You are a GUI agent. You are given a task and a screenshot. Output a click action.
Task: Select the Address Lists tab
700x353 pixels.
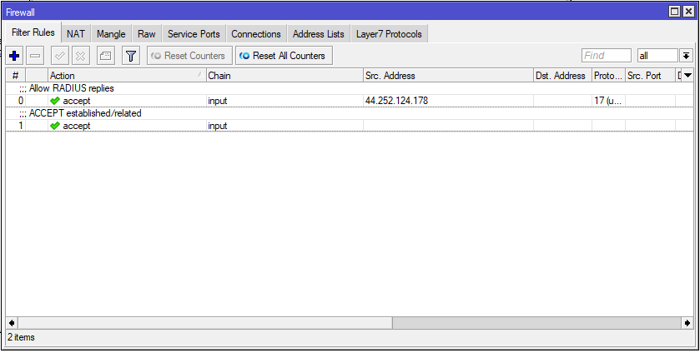tap(318, 34)
